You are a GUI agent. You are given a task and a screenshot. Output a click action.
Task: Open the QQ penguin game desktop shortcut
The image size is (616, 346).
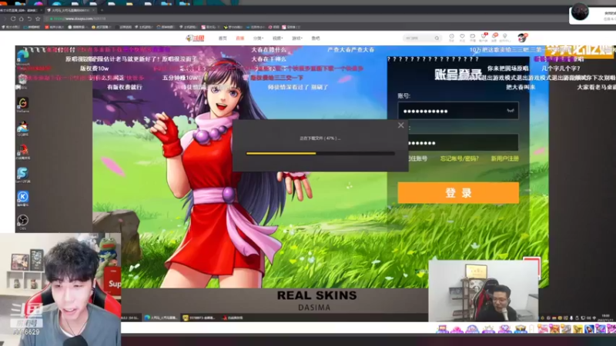[23, 128]
